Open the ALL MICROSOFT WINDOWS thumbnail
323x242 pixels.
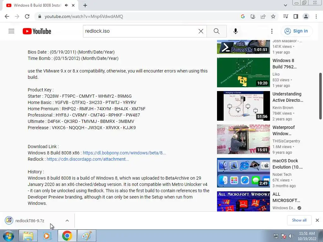tap(243, 201)
